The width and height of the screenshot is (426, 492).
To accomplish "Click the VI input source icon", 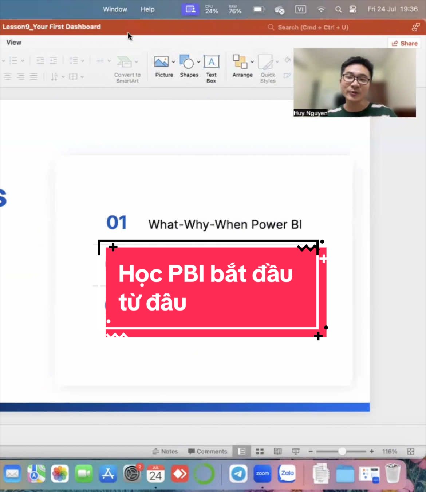I will click(300, 9).
